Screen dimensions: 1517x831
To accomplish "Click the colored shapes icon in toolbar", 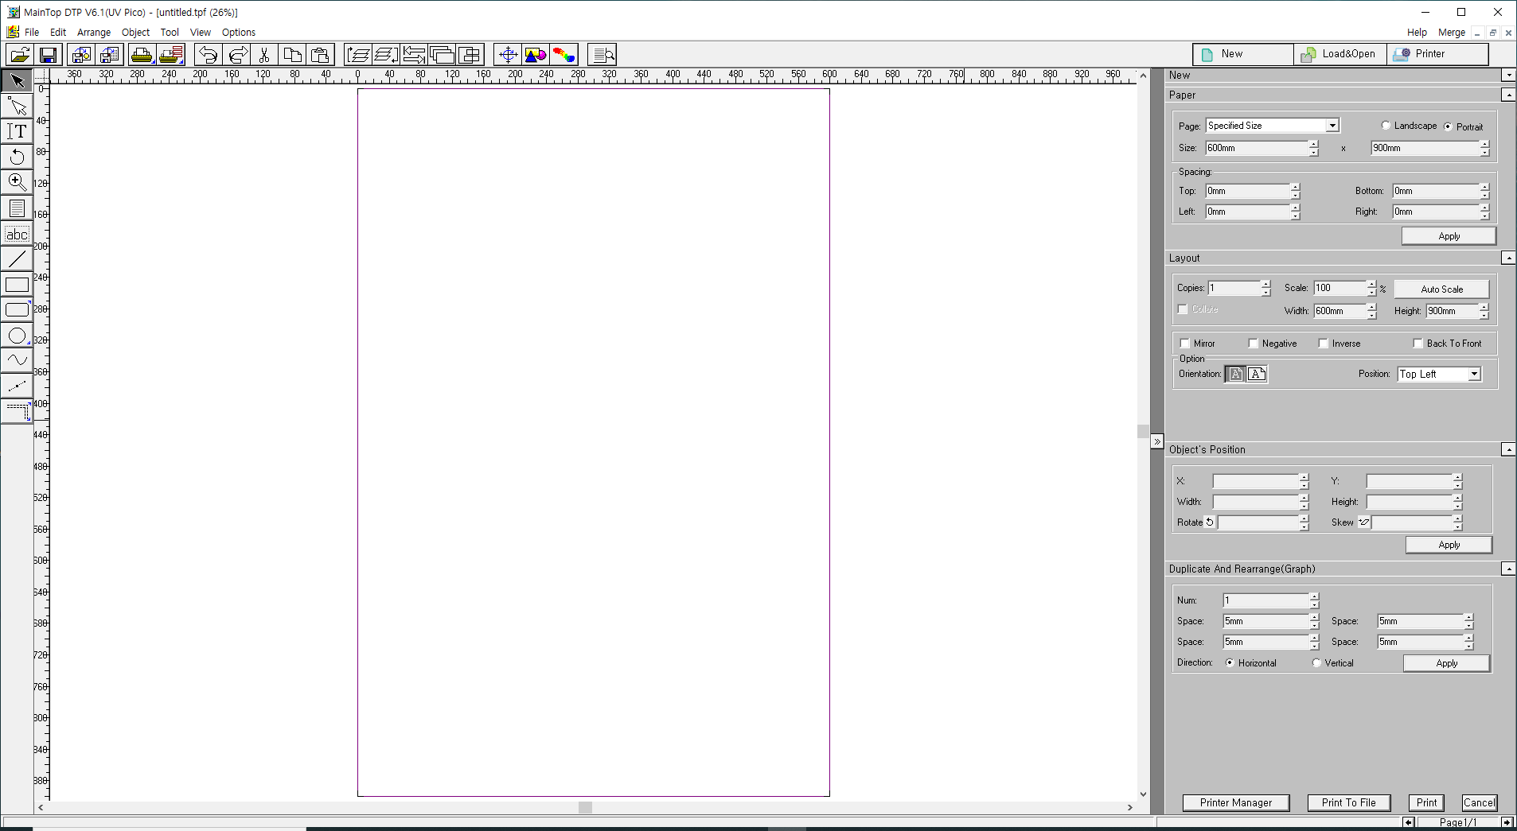I will tap(536, 55).
